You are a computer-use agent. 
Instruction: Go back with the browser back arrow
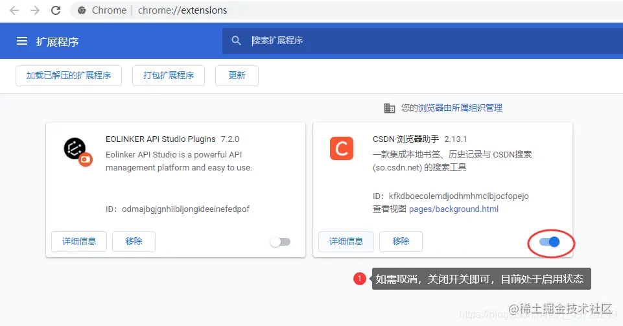coord(14,10)
